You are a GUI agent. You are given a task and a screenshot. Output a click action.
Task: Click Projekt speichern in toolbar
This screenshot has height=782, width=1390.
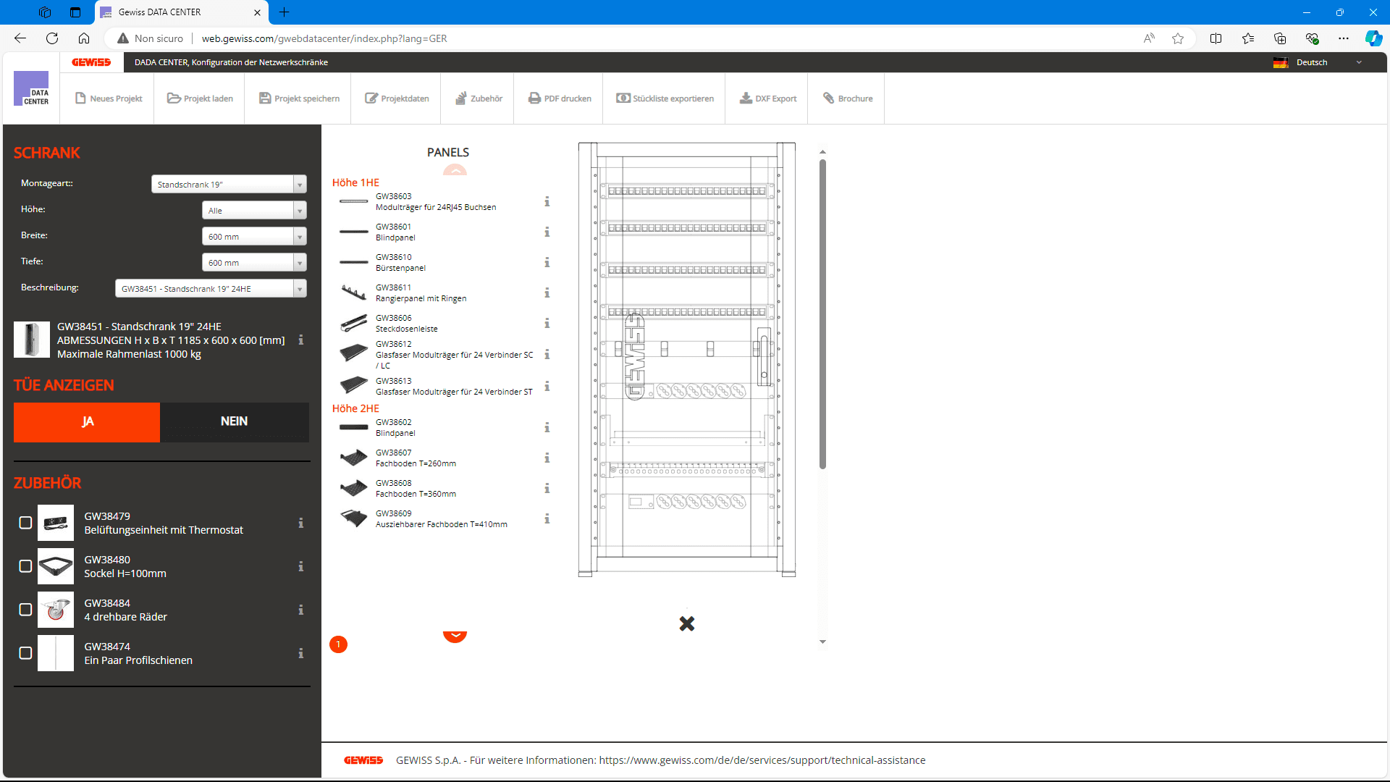[x=299, y=98]
